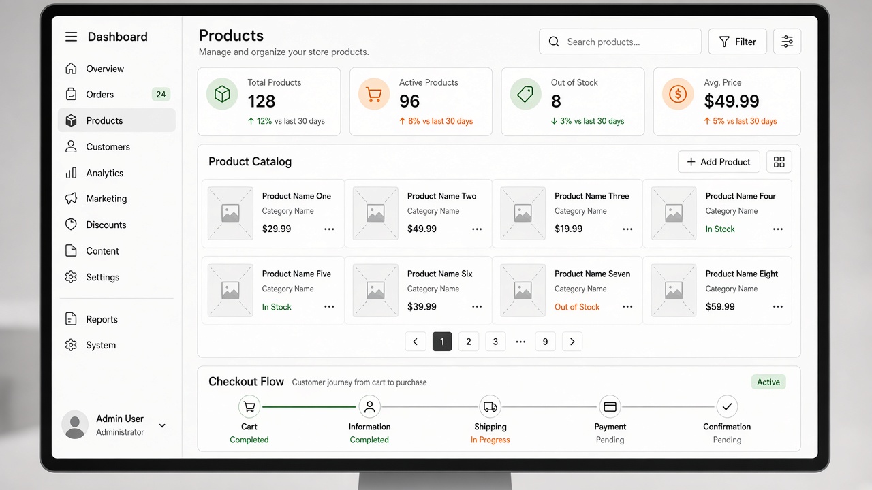
Task: Click the Product Name Five thumbnail
Action: click(x=230, y=291)
